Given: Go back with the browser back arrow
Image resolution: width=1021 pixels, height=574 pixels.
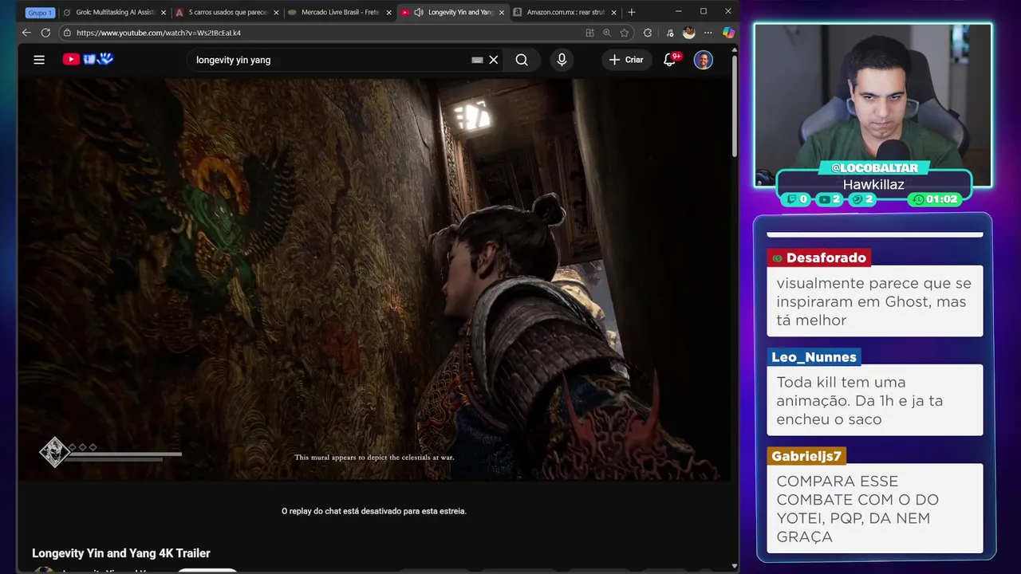Looking at the screenshot, I should (26, 33).
